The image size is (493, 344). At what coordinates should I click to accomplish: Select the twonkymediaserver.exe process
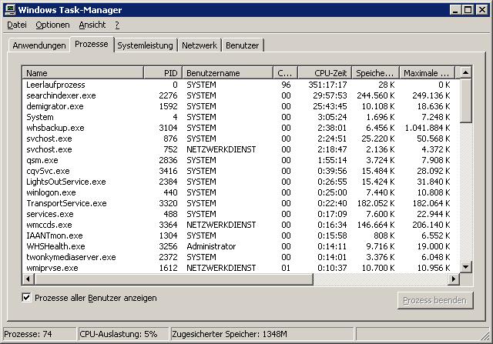coord(241,257)
